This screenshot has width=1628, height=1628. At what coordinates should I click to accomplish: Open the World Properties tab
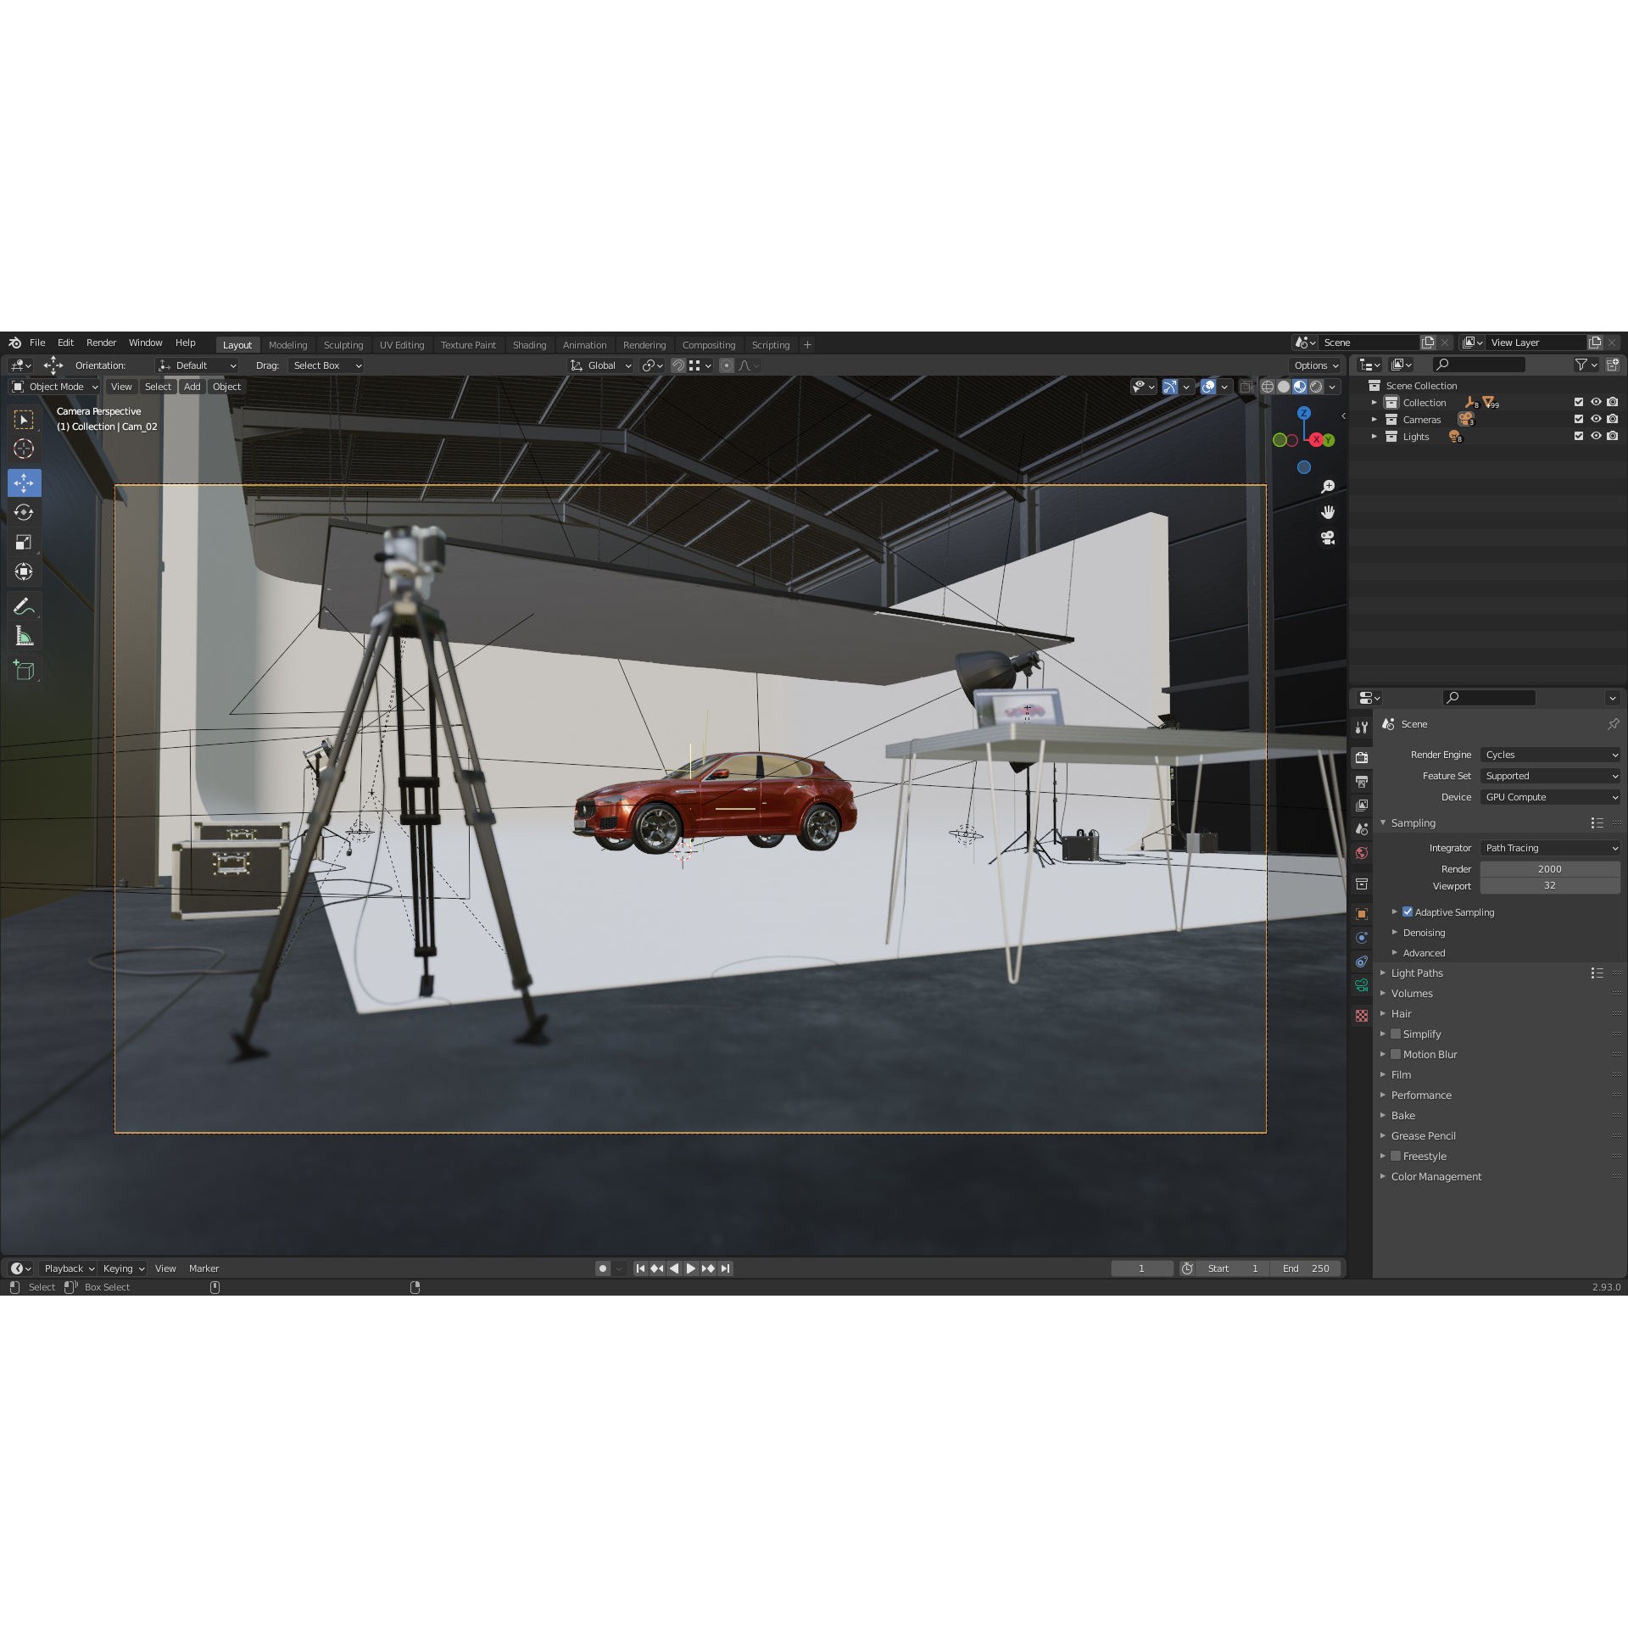click(1361, 852)
